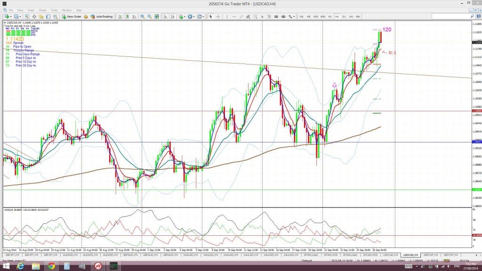
Task: Select the ellipse drawing tool
Action: tap(283, 16)
